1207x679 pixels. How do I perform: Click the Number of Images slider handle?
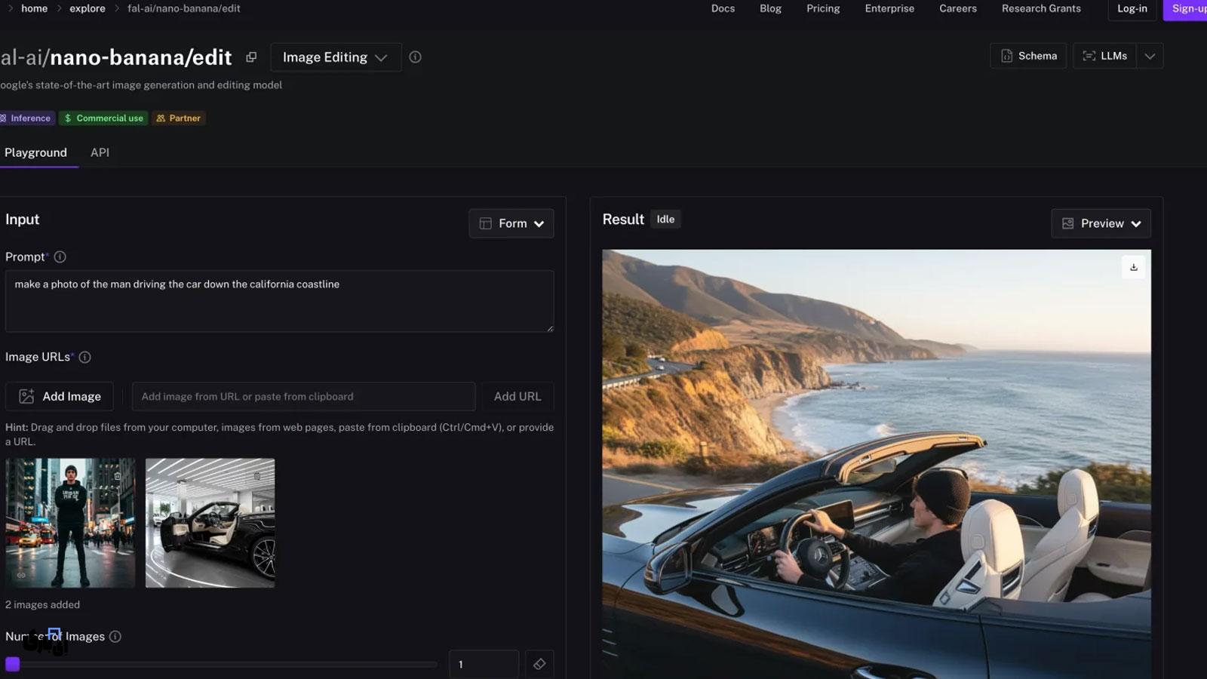[13, 664]
